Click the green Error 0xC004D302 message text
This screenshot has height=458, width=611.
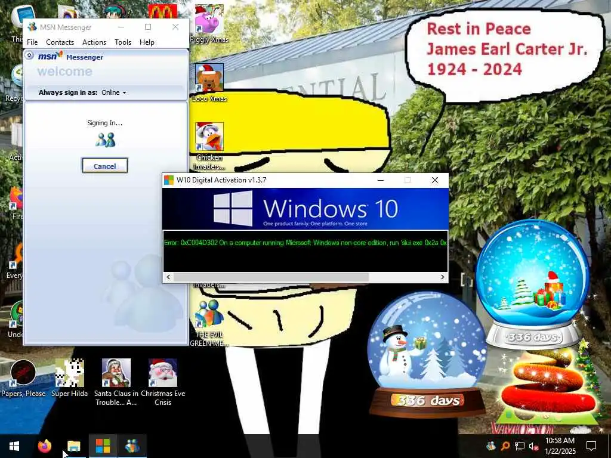[305, 243]
